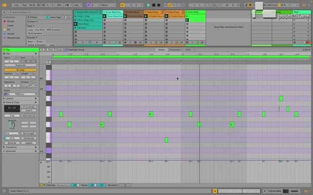The height and width of the screenshot is (195, 313).
Task: Hit the Arrangement Record button
Action: coord(158,5)
